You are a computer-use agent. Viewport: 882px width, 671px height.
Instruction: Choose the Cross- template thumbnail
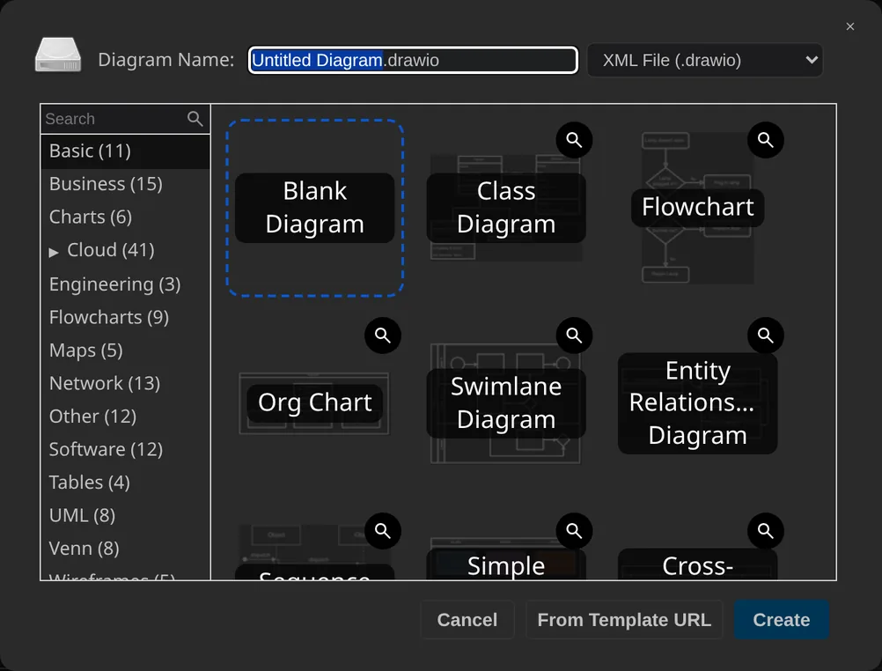(x=697, y=564)
